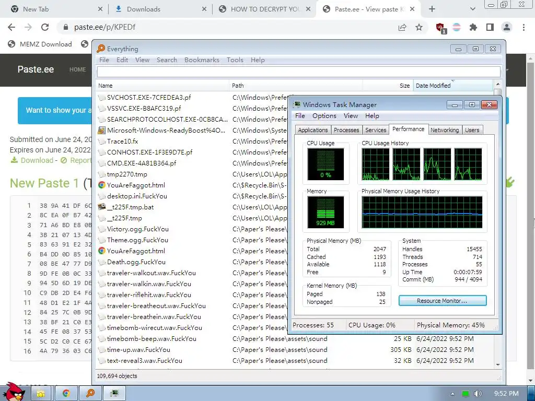Viewport: 535px width, 401px height.
Task: Click the Download paste link
Action: tap(32, 160)
